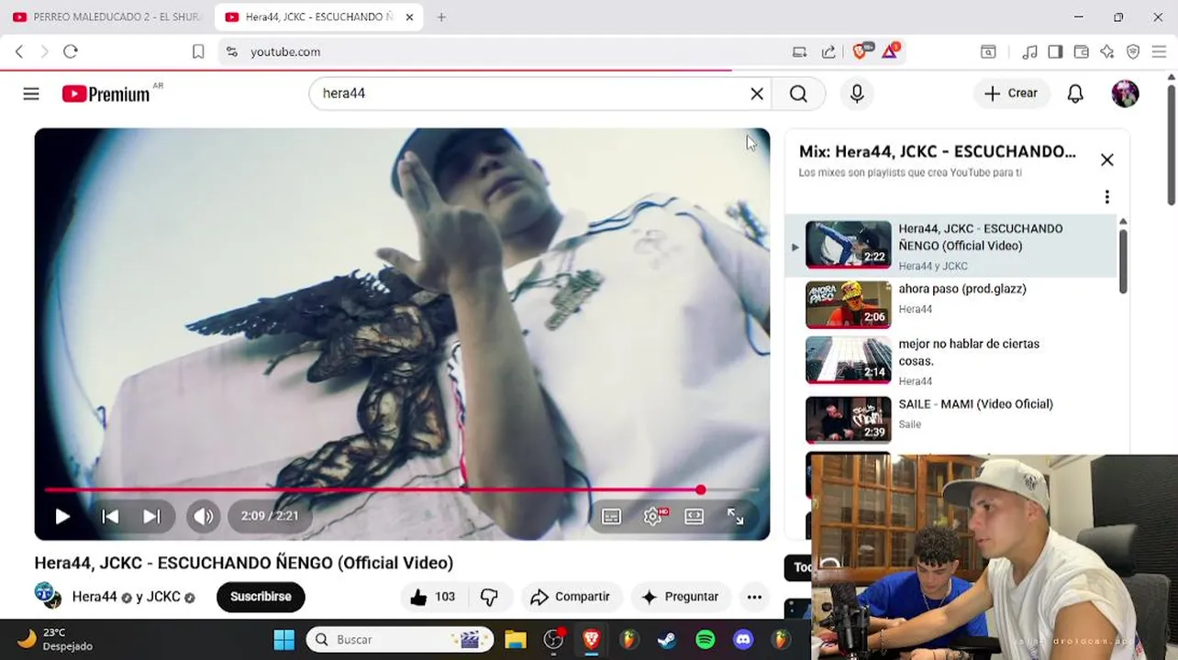Open the Crear menu
This screenshot has width=1178, height=660.
1011,93
